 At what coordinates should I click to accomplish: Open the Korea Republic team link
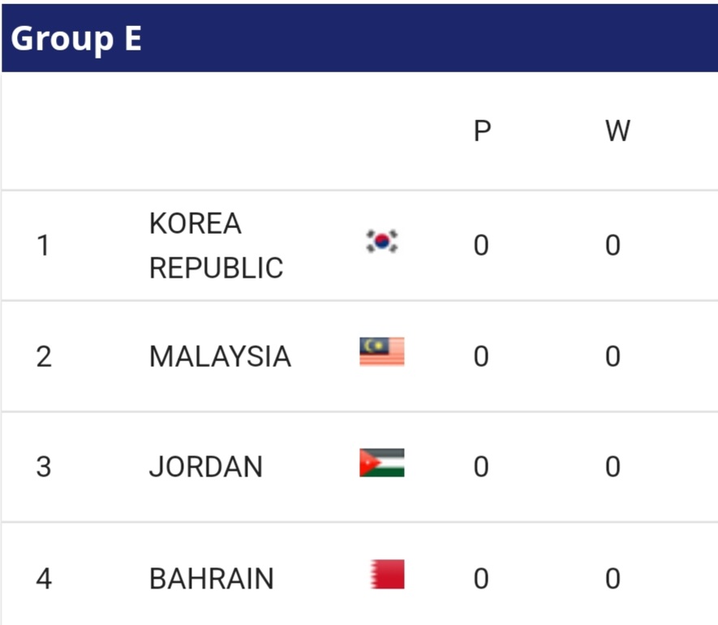point(216,245)
